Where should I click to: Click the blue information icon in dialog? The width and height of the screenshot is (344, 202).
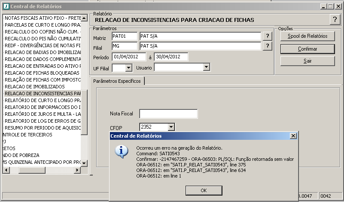point(123,151)
